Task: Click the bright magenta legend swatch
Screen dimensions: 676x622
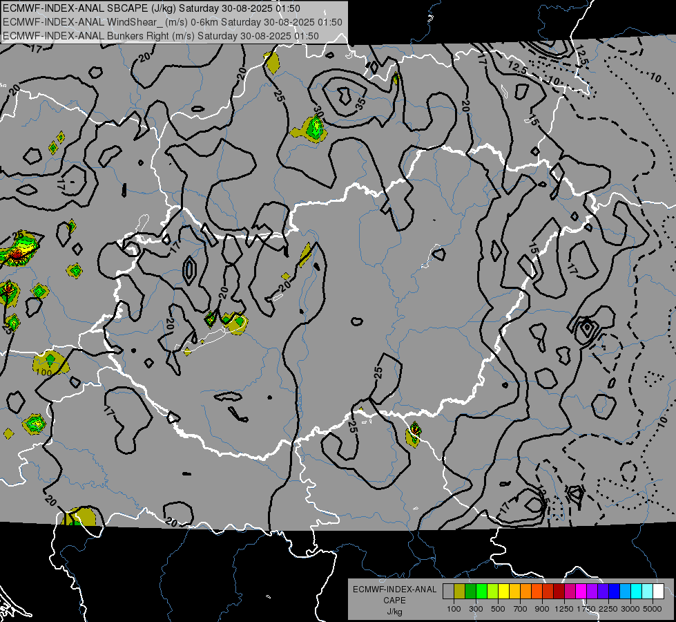Action: [x=581, y=592]
